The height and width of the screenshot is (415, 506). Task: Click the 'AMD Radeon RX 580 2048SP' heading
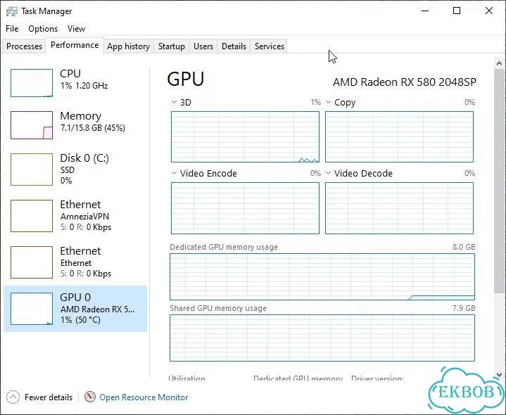pyautogui.click(x=405, y=82)
